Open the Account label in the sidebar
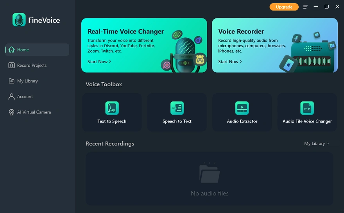This screenshot has height=213, width=344. click(x=25, y=96)
